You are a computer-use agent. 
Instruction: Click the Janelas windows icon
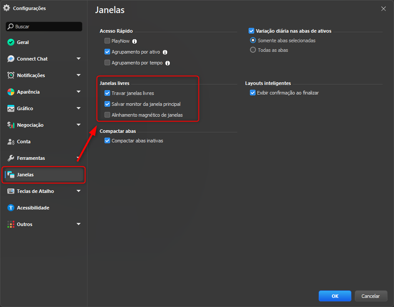point(11,175)
